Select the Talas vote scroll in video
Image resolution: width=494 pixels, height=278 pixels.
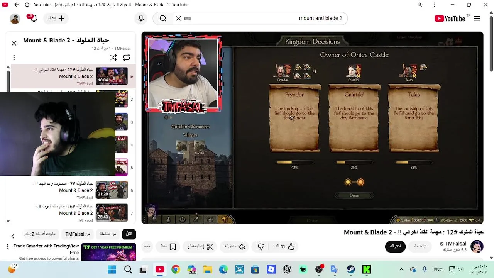tap(413, 118)
